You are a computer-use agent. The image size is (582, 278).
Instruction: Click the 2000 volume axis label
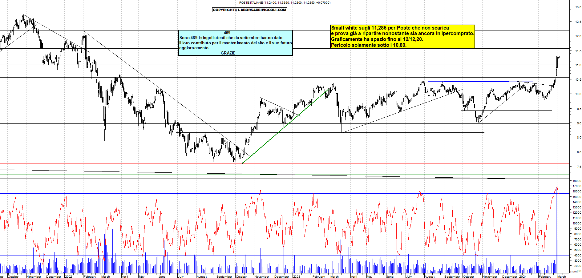click(578, 266)
